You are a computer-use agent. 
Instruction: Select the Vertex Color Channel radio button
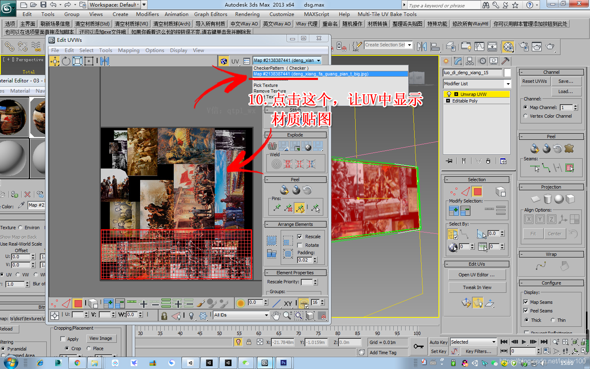click(x=526, y=116)
